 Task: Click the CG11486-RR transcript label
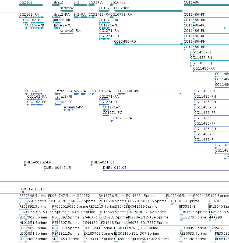point(204,68)
